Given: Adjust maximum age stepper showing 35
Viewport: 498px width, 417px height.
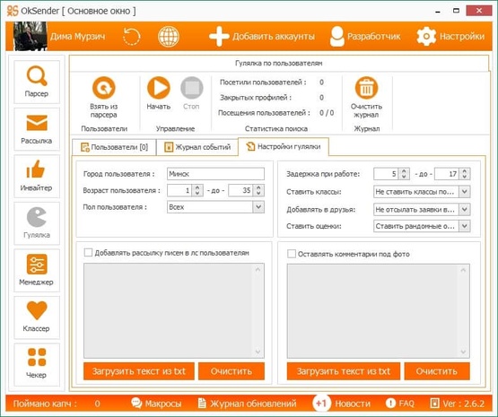Looking at the screenshot, I should pos(258,190).
